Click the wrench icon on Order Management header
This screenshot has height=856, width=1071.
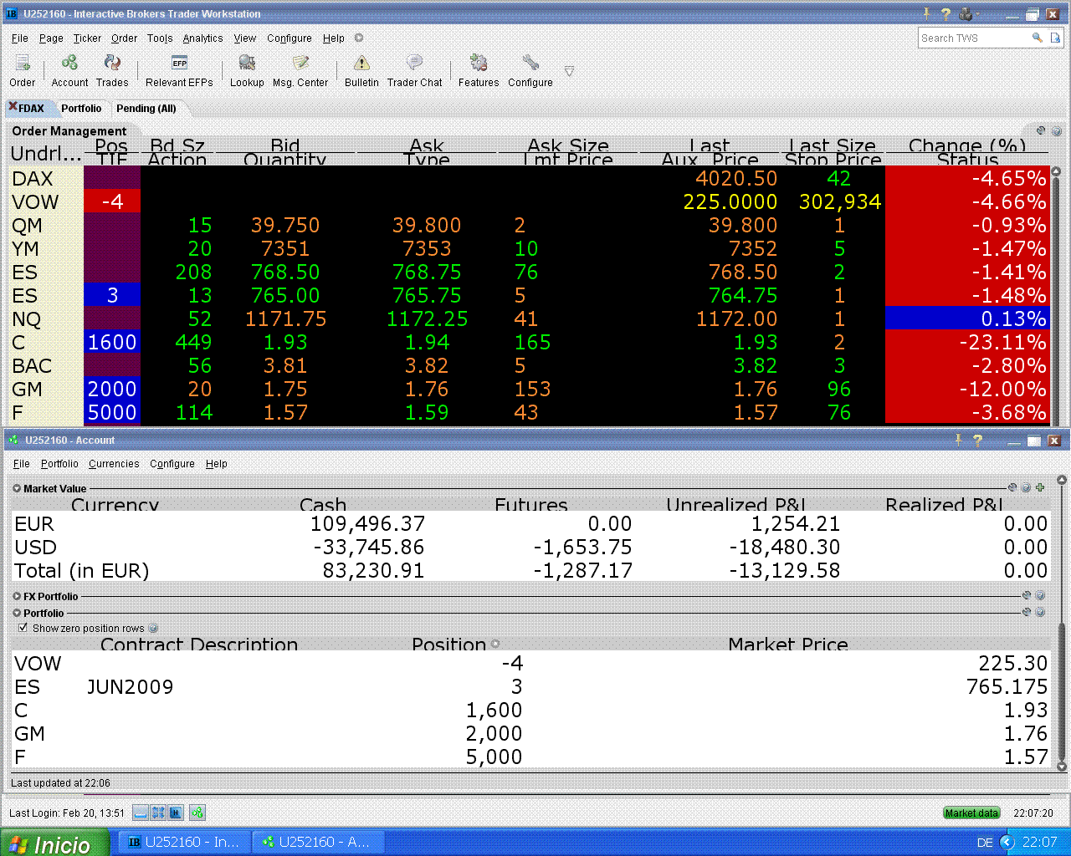click(x=1041, y=130)
